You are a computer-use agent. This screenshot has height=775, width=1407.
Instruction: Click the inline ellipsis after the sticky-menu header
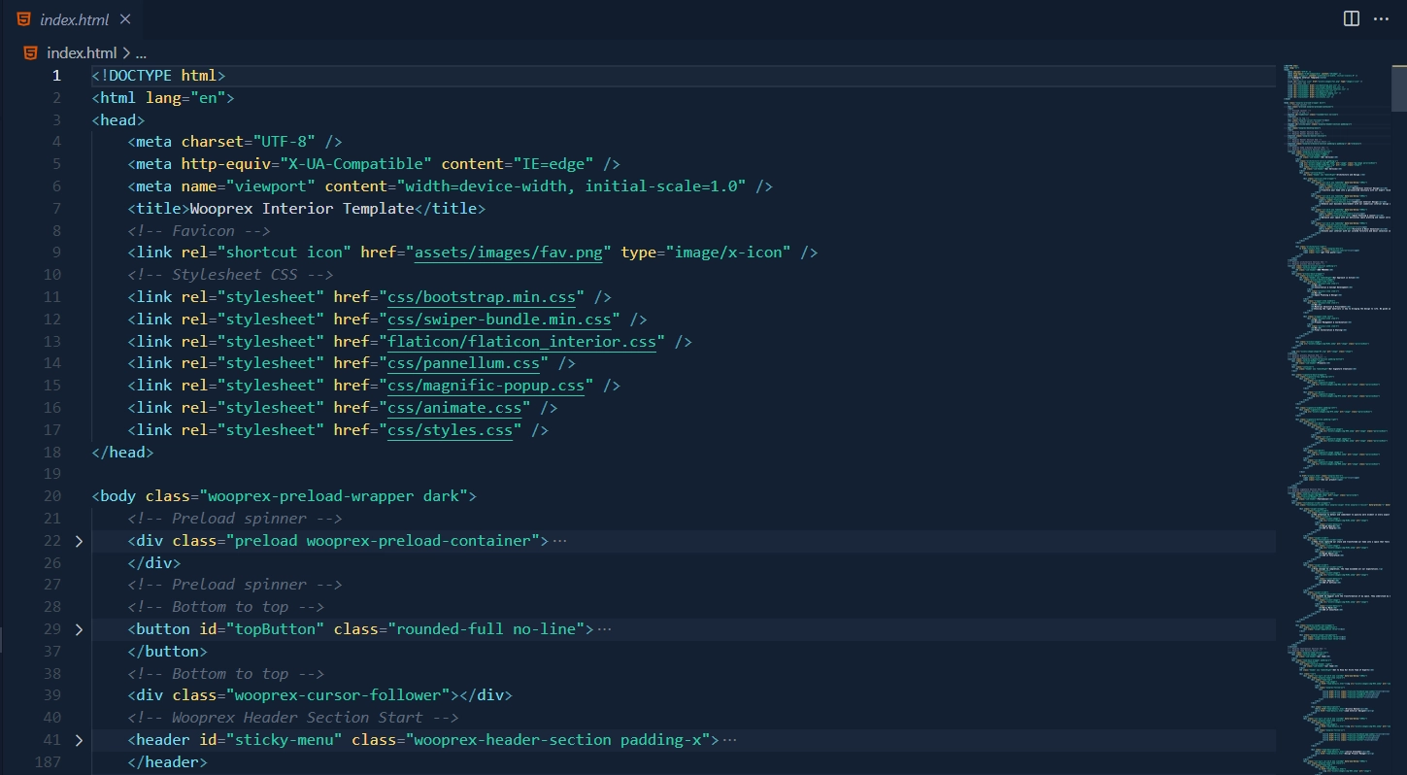point(730,739)
